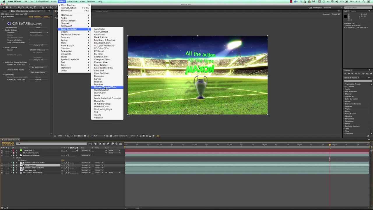Mute audio in Preview panel

point(363,73)
